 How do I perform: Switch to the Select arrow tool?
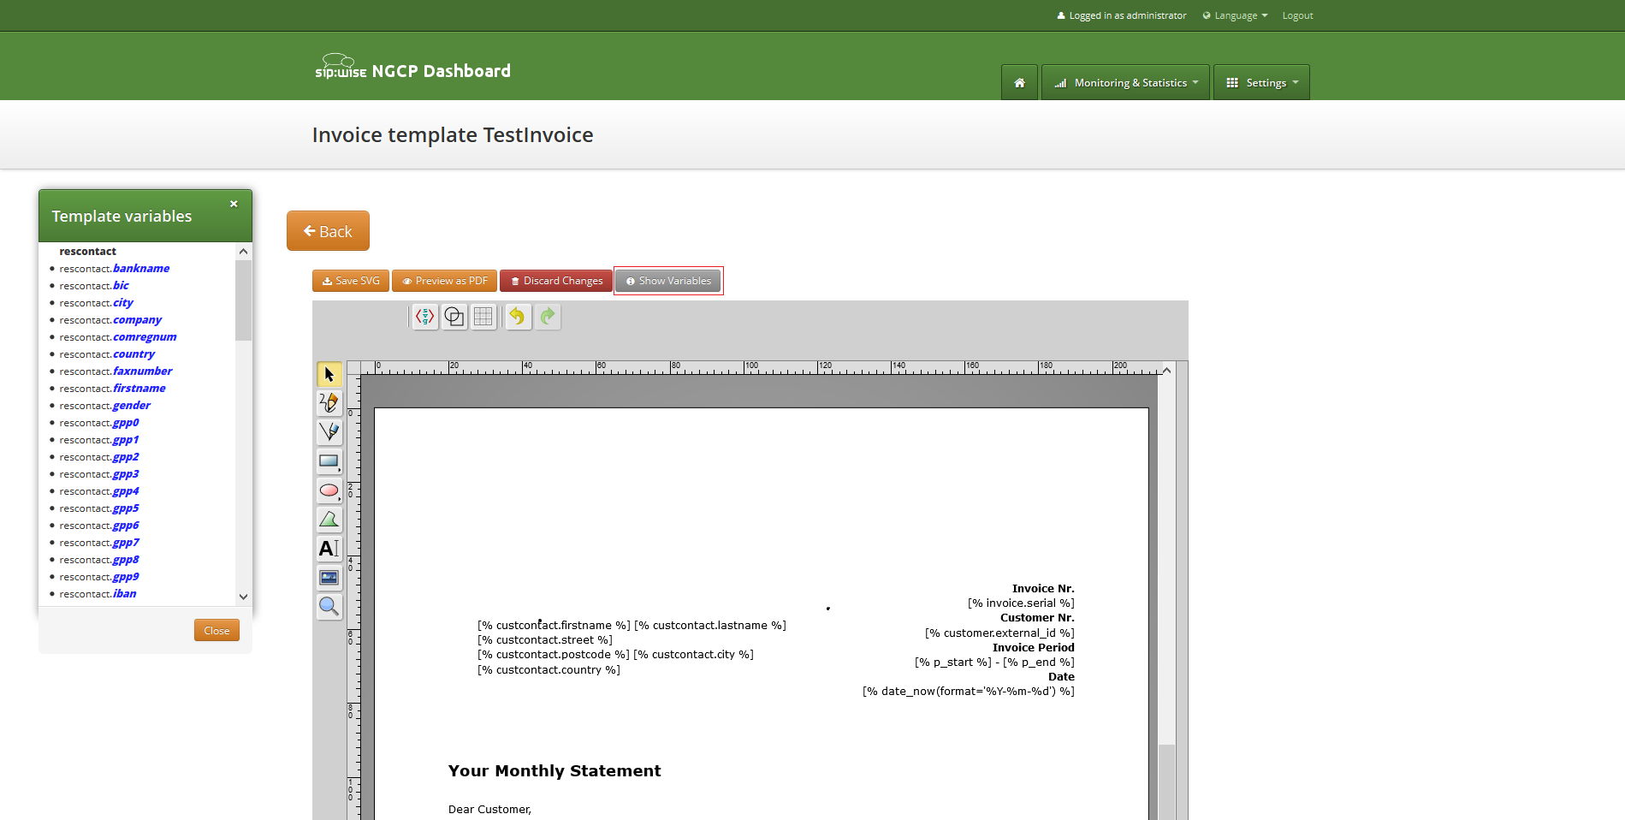pyautogui.click(x=329, y=374)
